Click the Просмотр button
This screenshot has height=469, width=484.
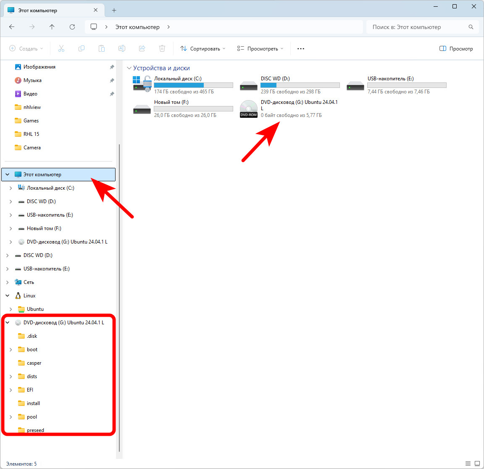point(456,48)
